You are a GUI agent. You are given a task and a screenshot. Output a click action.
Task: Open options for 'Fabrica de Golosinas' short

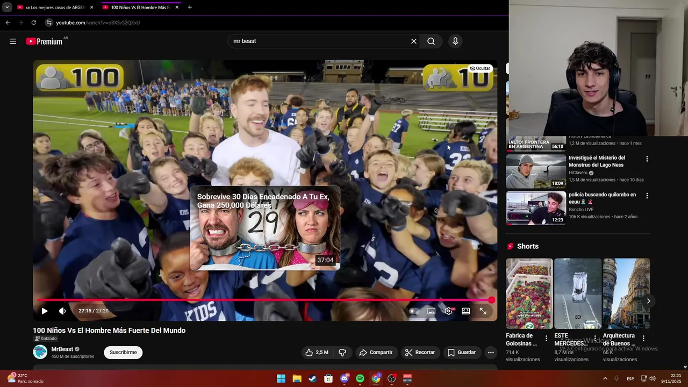pyautogui.click(x=547, y=338)
